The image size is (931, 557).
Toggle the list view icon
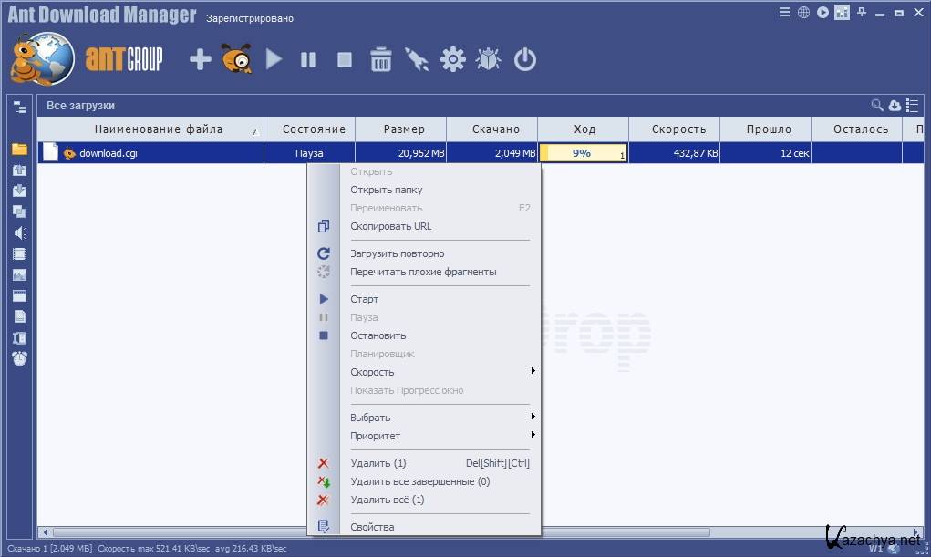pyautogui.click(x=912, y=106)
